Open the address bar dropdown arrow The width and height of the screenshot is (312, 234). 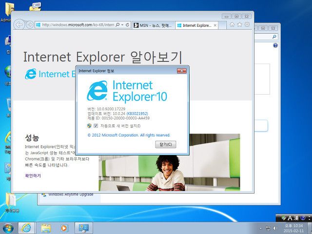click(x=122, y=25)
